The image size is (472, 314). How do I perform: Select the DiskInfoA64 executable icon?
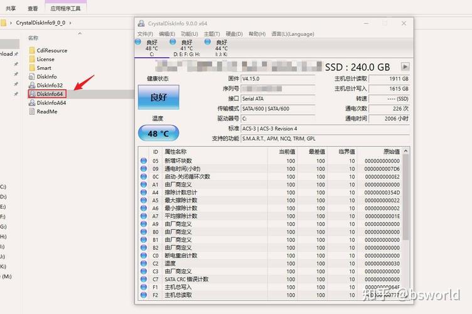point(32,102)
